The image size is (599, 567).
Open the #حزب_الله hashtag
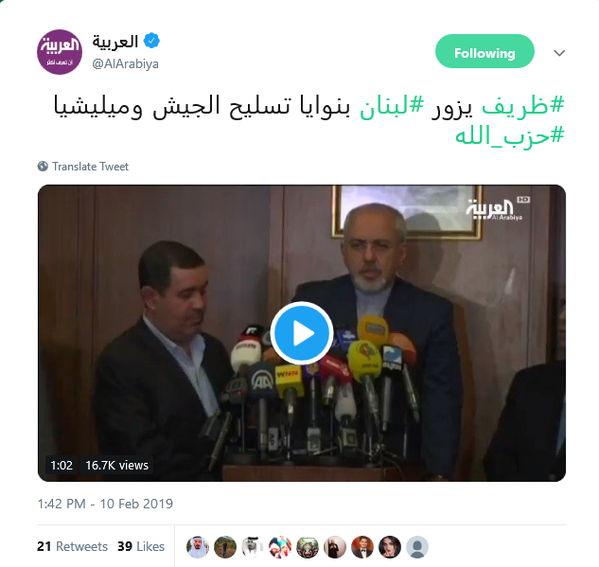[510, 136]
